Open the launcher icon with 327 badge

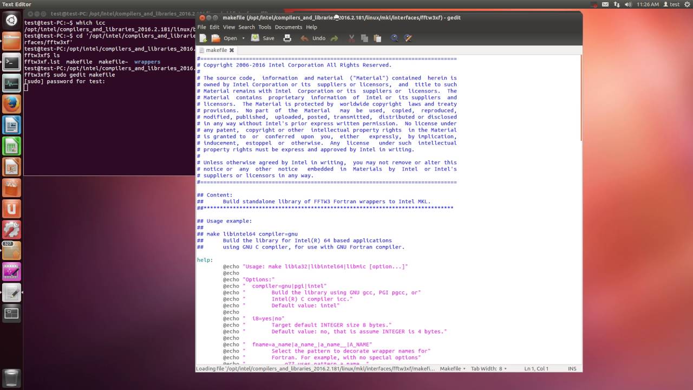pyautogui.click(x=11, y=251)
